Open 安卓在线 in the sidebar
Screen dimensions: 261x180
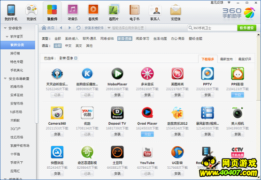coord(16,95)
